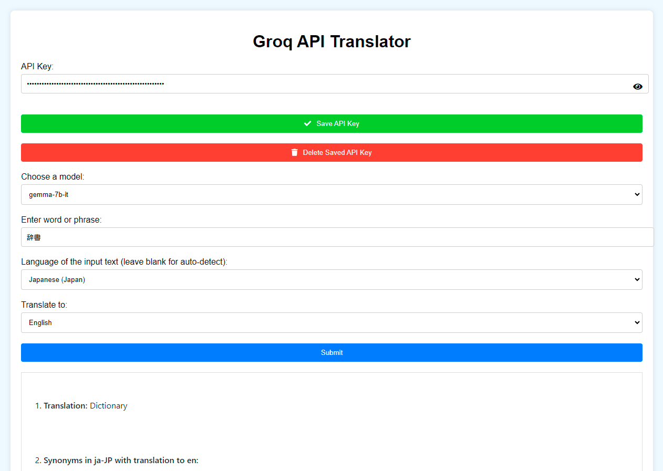Open the Choose a model dropdown
This screenshot has width=663, height=471.
[331, 194]
